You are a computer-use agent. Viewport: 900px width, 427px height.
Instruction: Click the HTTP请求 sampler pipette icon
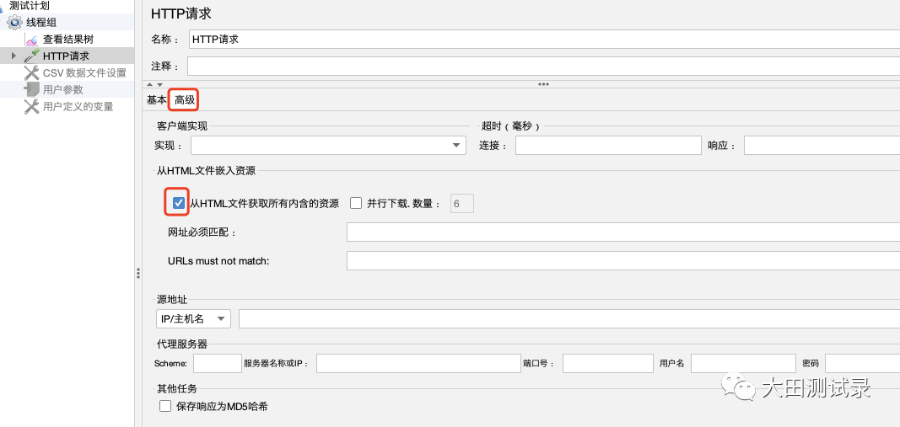[31, 56]
